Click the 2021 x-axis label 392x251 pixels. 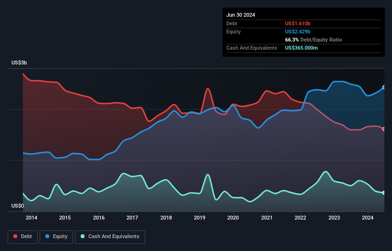point(267,218)
